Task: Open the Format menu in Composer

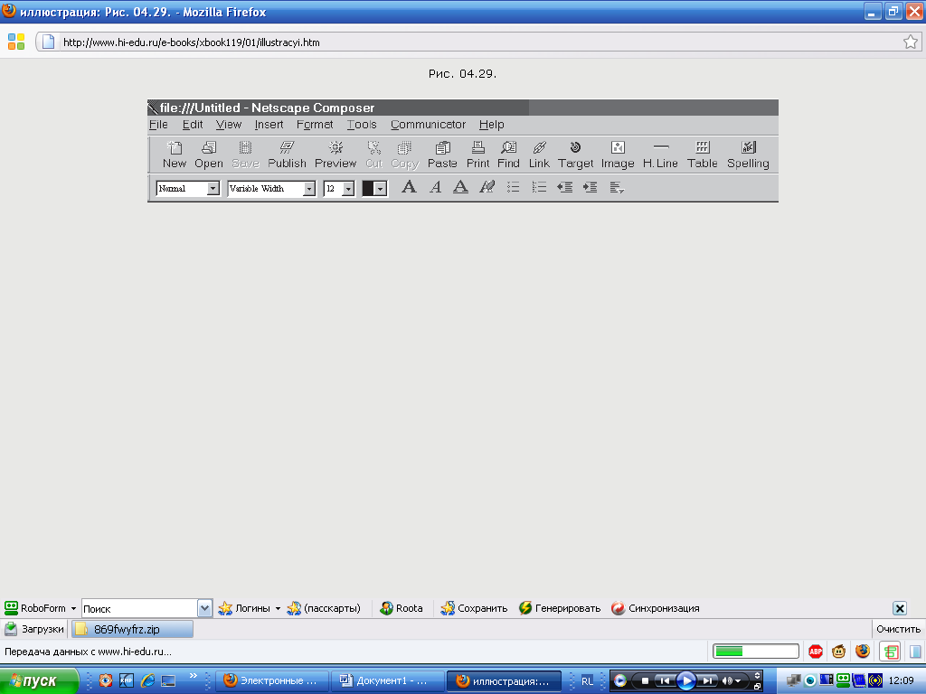Action: [315, 125]
